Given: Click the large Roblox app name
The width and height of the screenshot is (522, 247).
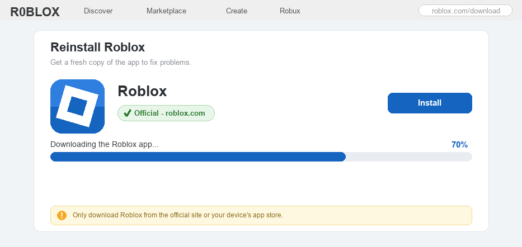Looking at the screenshot, I should 142,91.
